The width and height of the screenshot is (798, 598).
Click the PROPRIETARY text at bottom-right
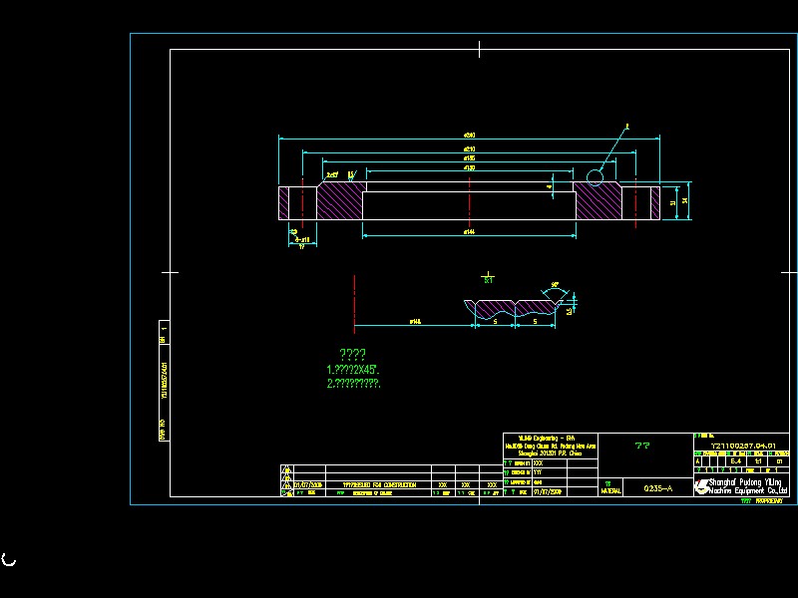(x=768, y=501)
